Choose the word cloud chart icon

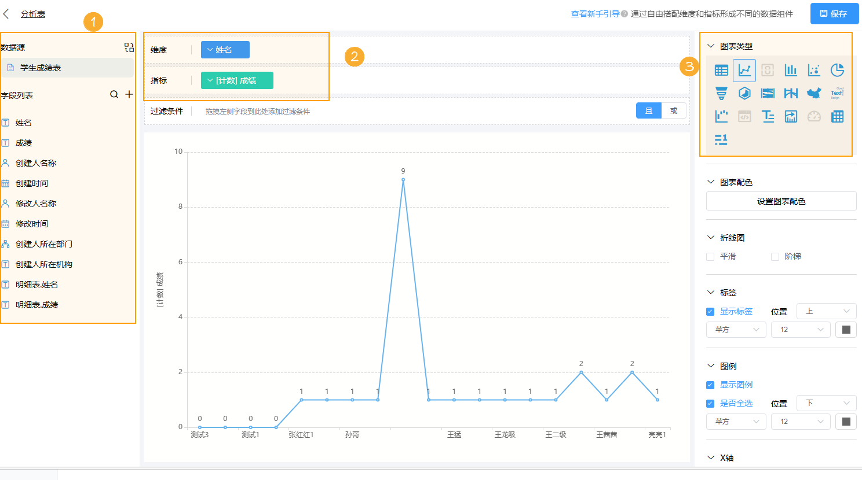(837, 93)
